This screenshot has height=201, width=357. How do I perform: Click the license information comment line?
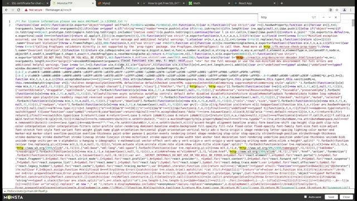click(71, 21)
